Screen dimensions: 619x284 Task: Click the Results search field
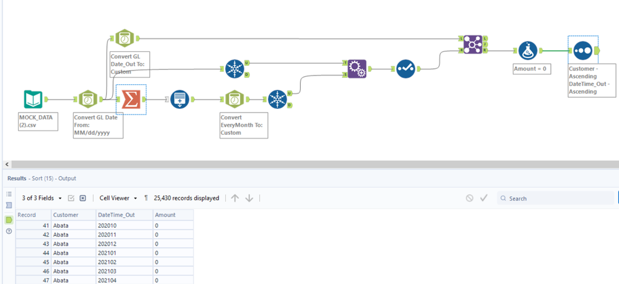(556, 198)
